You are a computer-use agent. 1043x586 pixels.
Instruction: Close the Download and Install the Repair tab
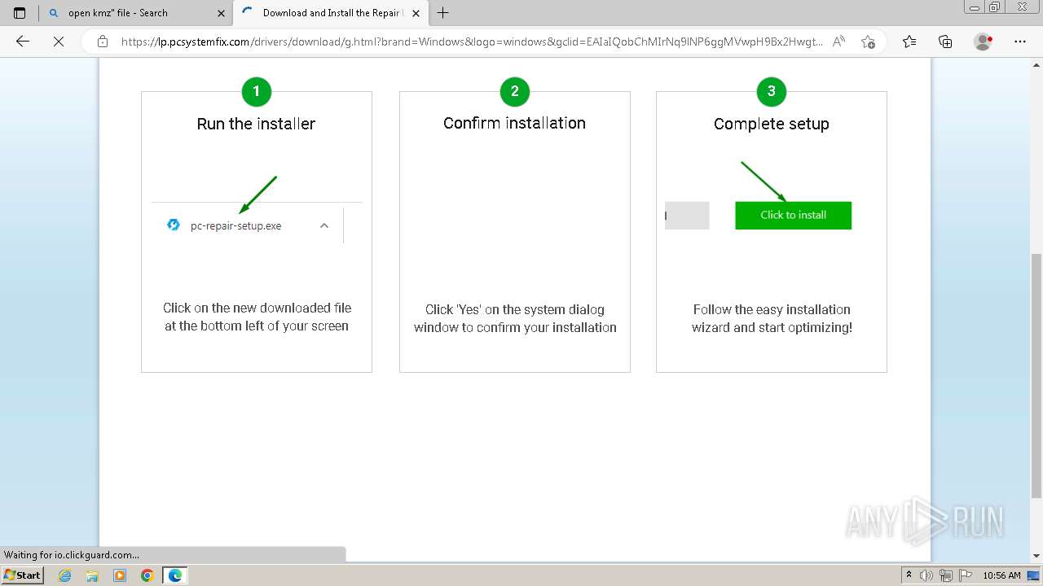[415, 13]
